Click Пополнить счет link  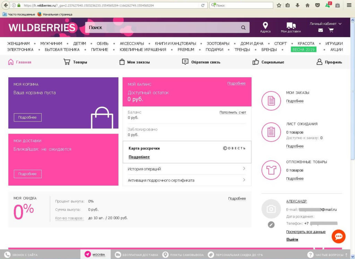[233, 113]
